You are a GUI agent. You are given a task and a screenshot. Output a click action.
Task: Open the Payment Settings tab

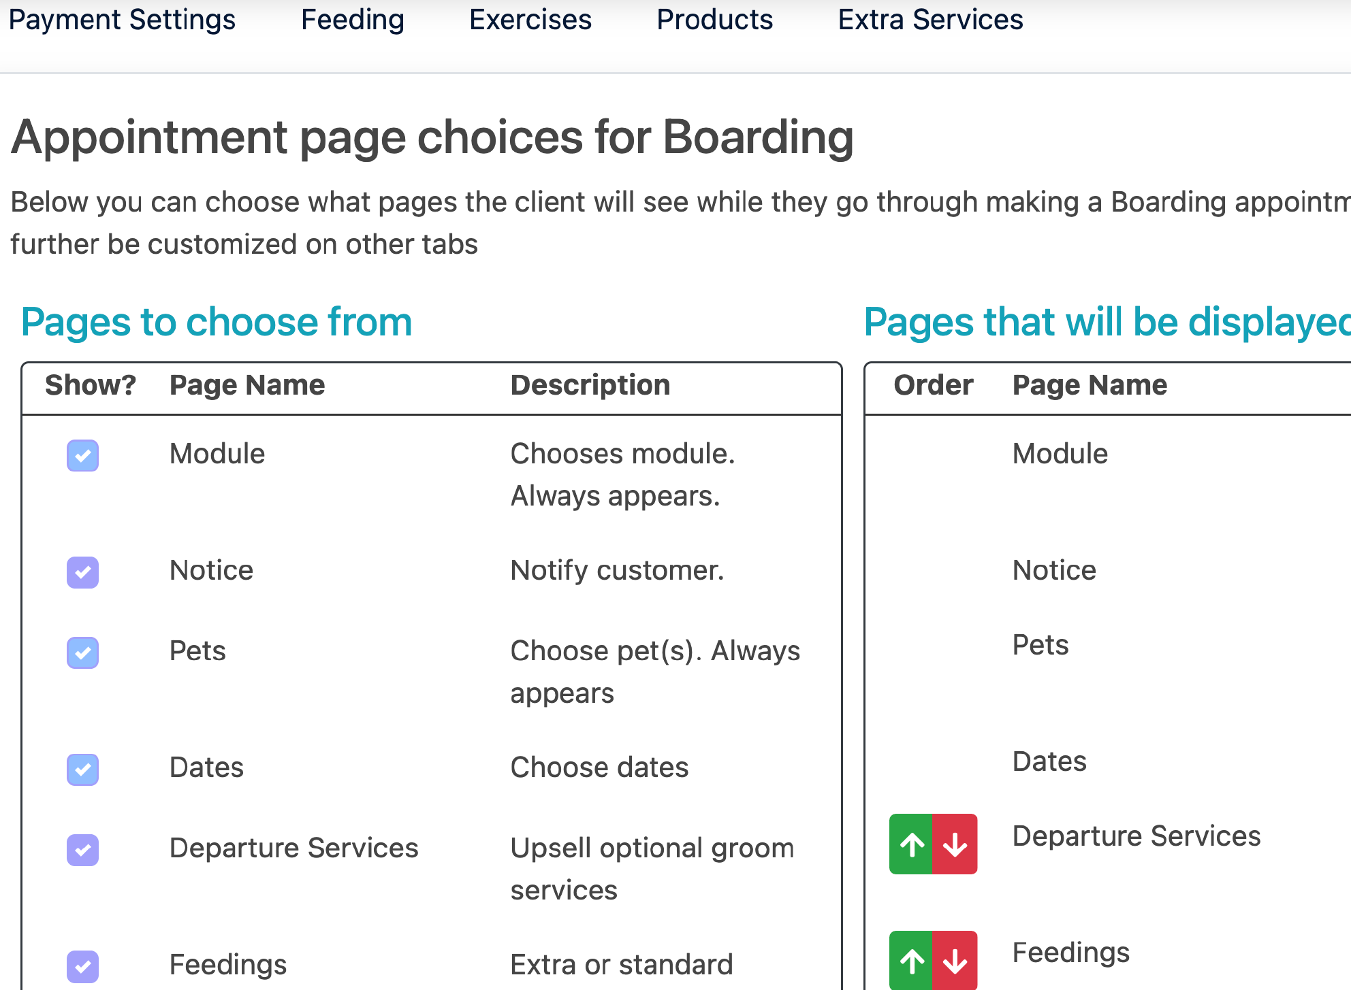coord(122,20)
